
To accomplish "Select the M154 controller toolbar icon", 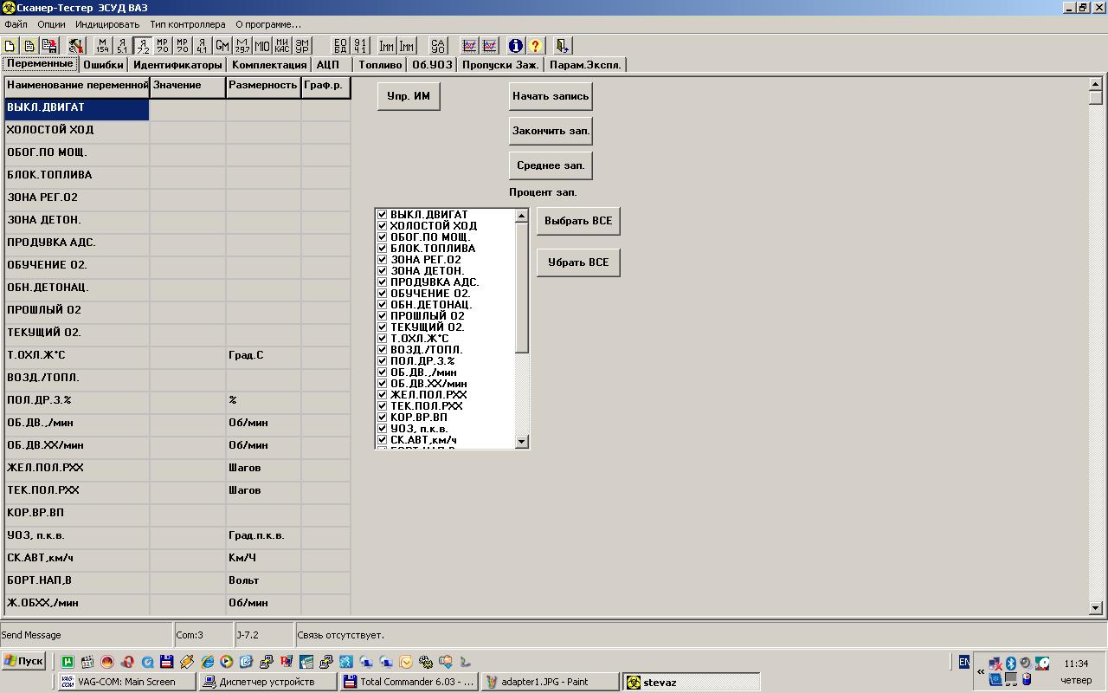I will point(103,46).
